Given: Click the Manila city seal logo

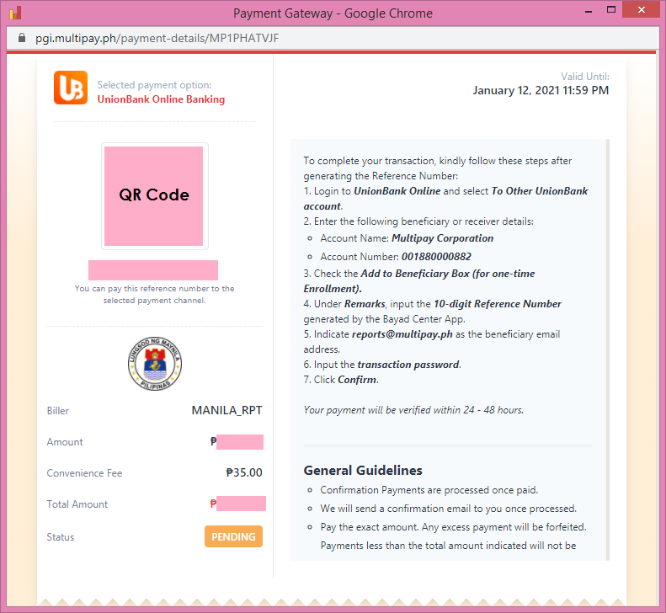Looking at the screenshot, I should pos(155,364).
